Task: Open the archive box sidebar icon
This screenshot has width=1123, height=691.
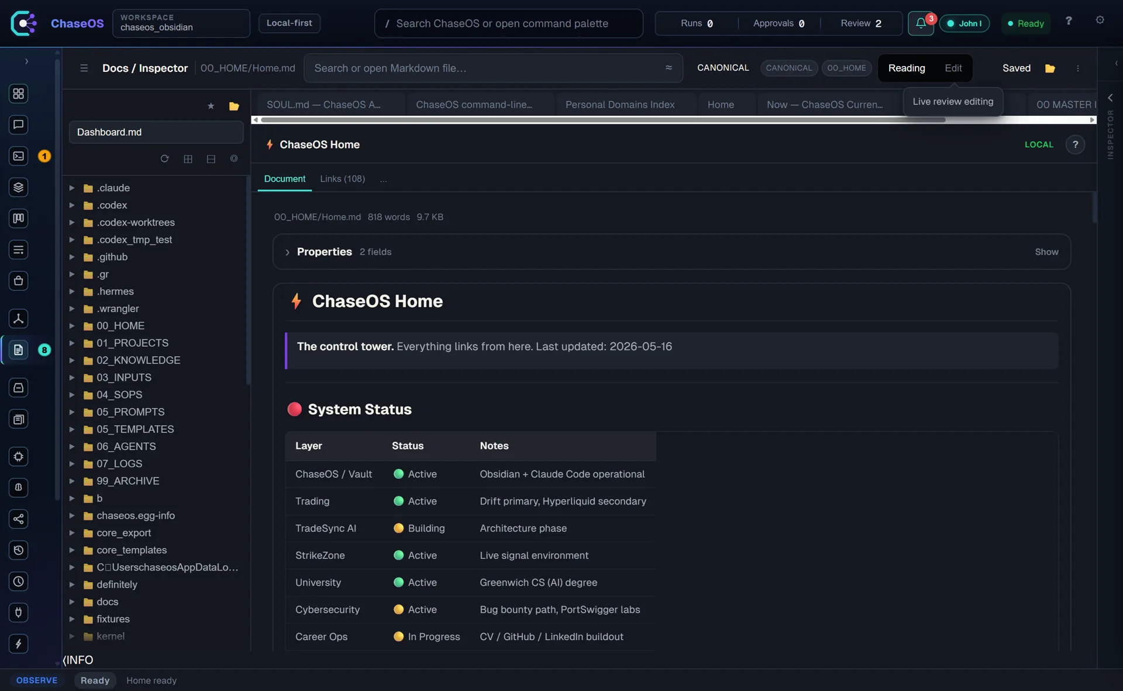Action: pyautogui.click(x=18, y=388)
